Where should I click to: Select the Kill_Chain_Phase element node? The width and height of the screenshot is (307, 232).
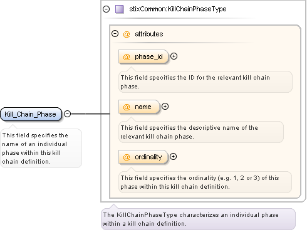(x=31, y=114)
